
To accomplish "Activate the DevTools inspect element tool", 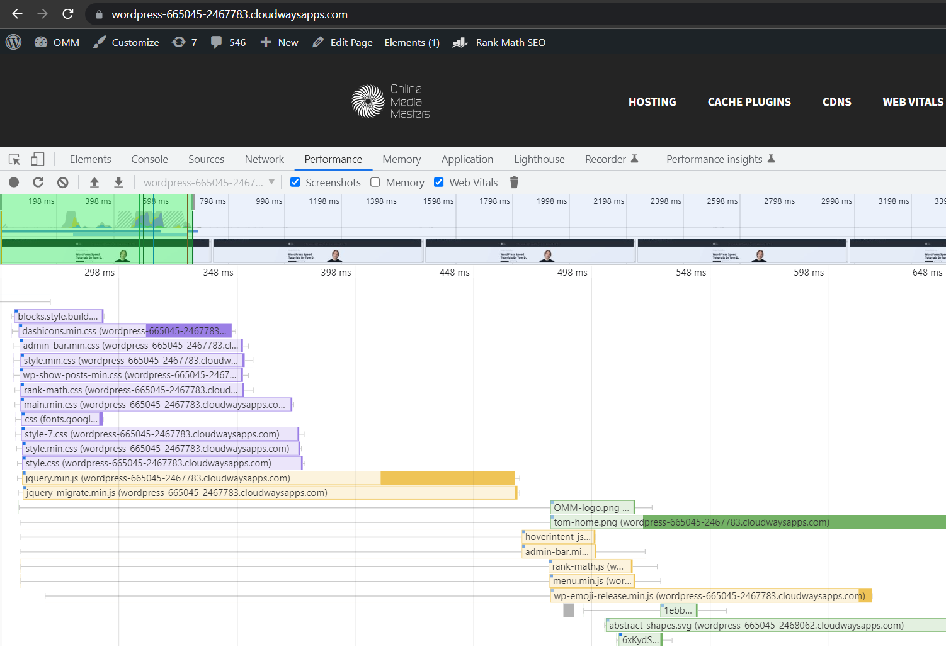I will 14,159.
